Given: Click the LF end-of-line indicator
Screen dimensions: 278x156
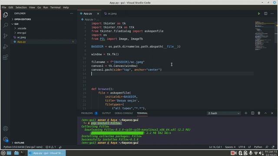Looking at the screenshot, I should 249,147.
